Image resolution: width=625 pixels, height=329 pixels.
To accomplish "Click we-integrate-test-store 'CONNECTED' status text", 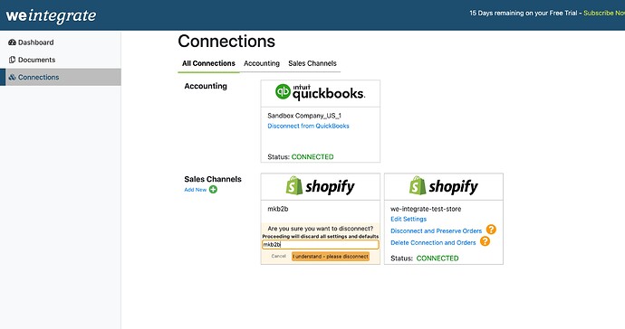I will pos(437,258).
